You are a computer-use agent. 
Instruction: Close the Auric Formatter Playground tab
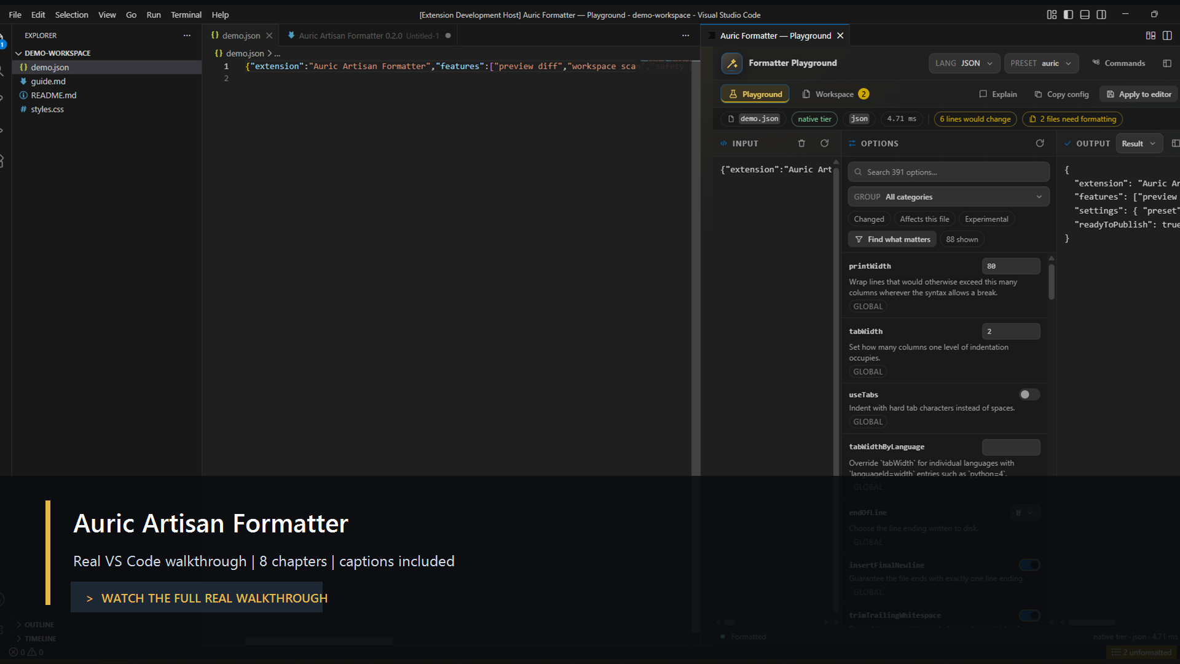click(840, 36)
